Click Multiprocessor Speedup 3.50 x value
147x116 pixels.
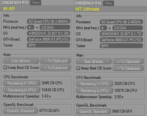click(x=119, y=97)
